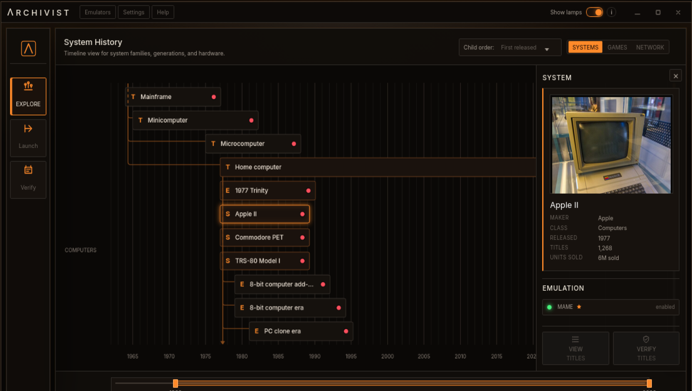692x391 pixels.
Task: Click the orange timeline range bar
Action: 412,383
